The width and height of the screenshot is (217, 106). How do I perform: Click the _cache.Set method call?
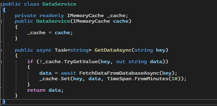55,79
